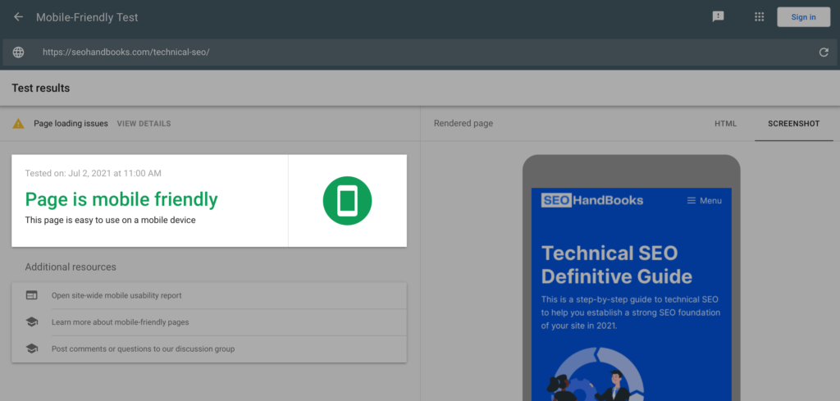Click the SEO HandBooks logo in preview
The height and width of the screenshot is (401, 840).
click(592, 200)
